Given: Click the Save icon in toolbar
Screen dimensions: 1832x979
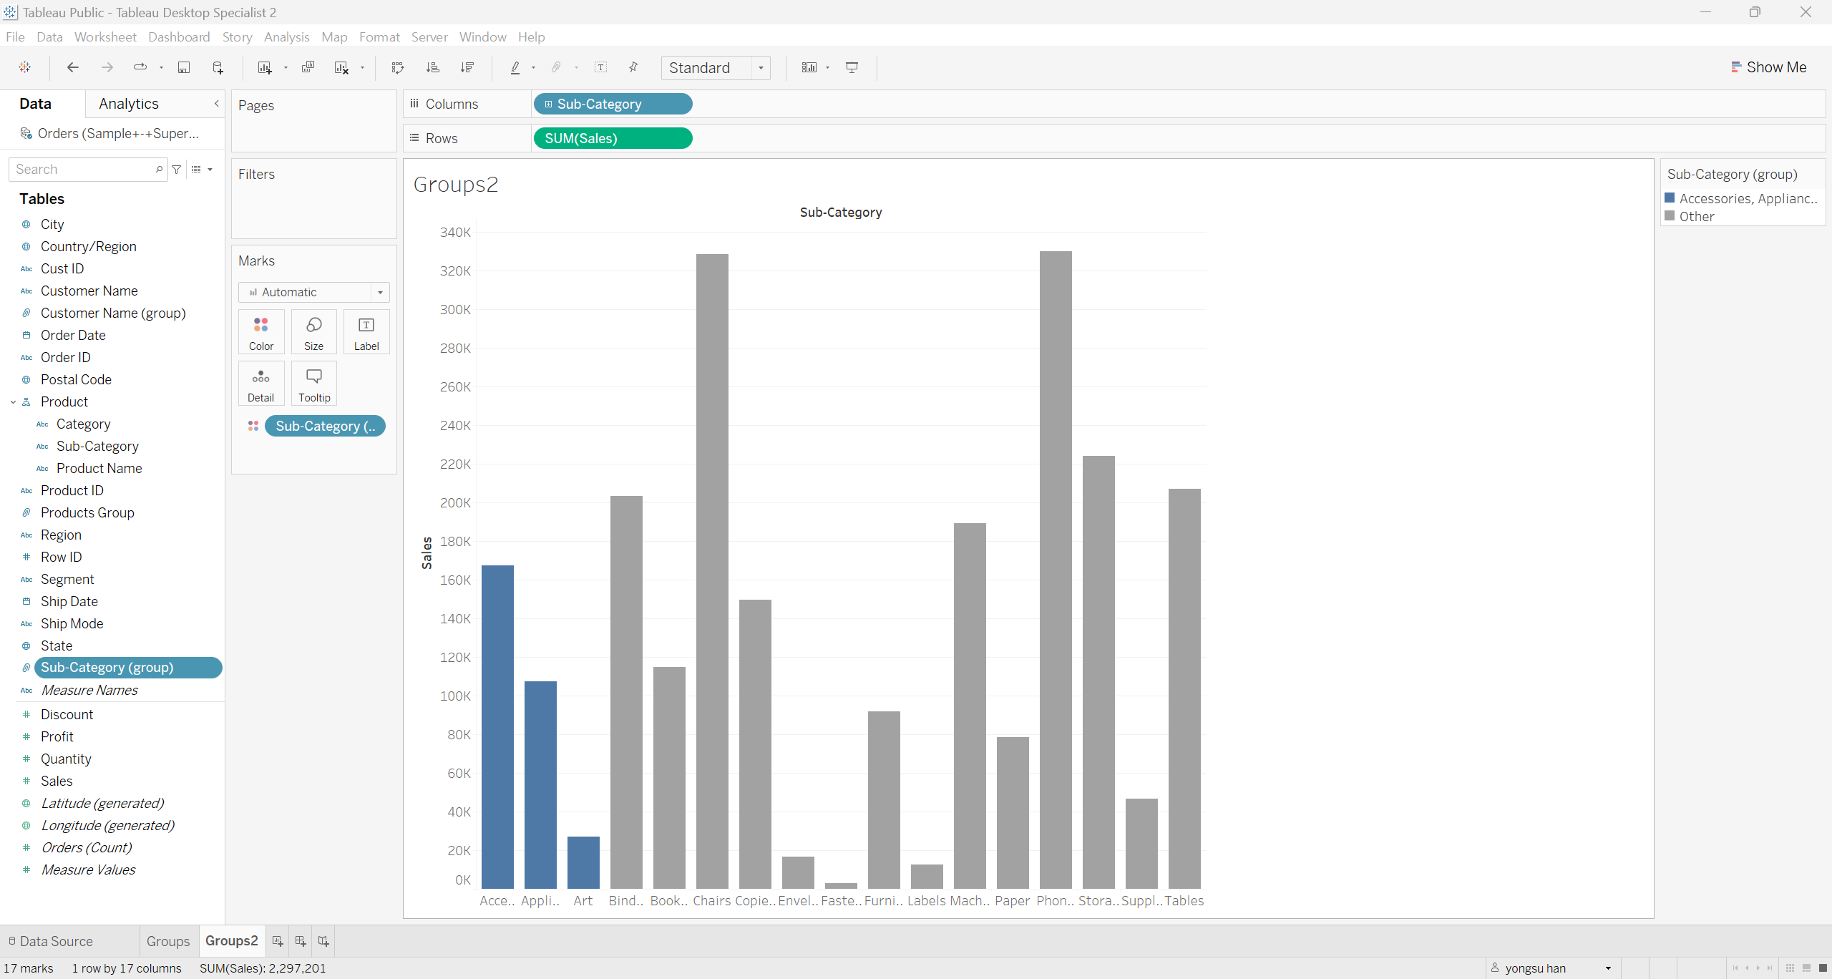Looking at the screenshot, I should tap(184, 67).
